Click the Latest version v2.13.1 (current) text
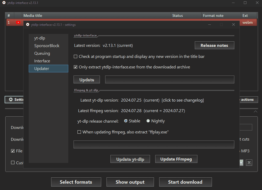This screenshot has width=262, height=190. [x=103, y=46]
